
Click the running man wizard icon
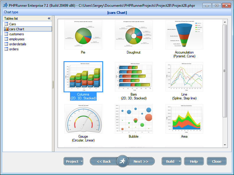point(123,161)
